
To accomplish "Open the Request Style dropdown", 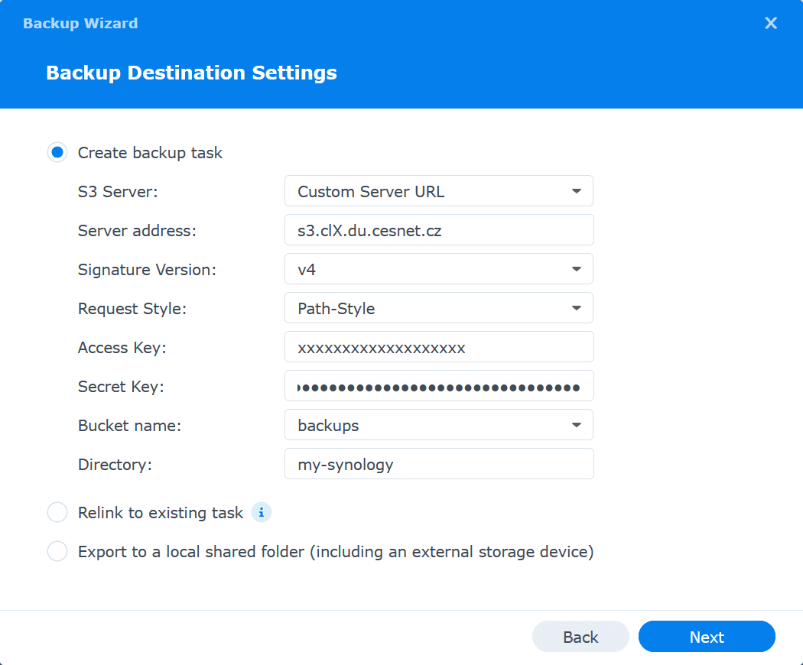I will [439, 307].
